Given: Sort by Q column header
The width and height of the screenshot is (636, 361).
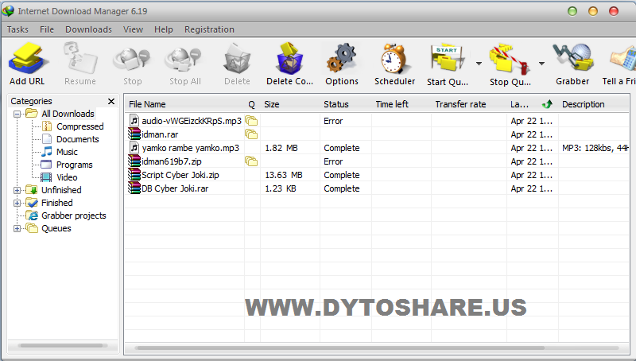Looking at the screenshot, I should click(252, 104).
